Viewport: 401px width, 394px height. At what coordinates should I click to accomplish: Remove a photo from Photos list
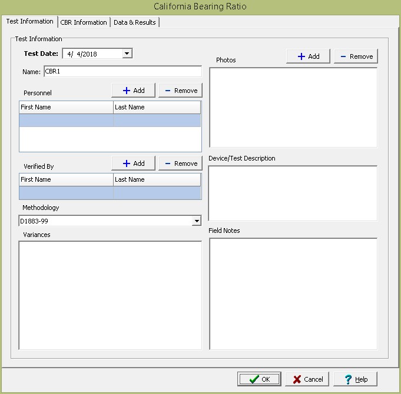356,56
